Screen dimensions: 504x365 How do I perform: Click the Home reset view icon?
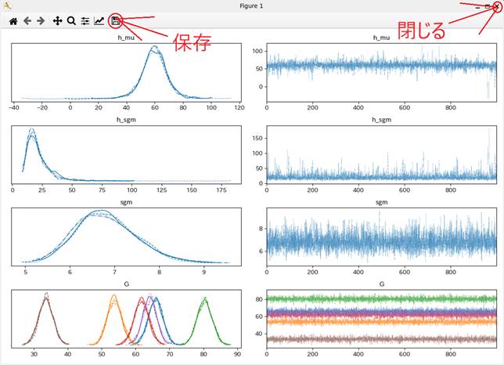[13, 22]
